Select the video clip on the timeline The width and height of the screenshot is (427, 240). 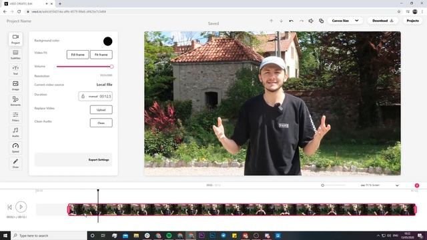tap(242, 209)
